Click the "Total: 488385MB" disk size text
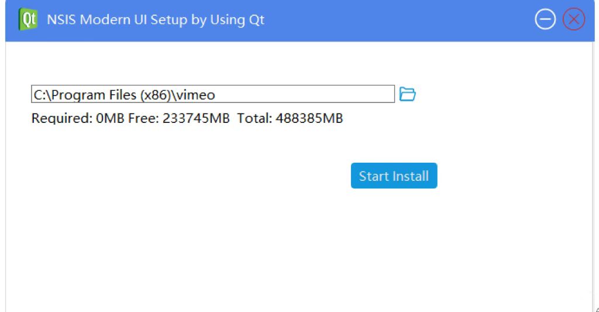 click(290, 118)
